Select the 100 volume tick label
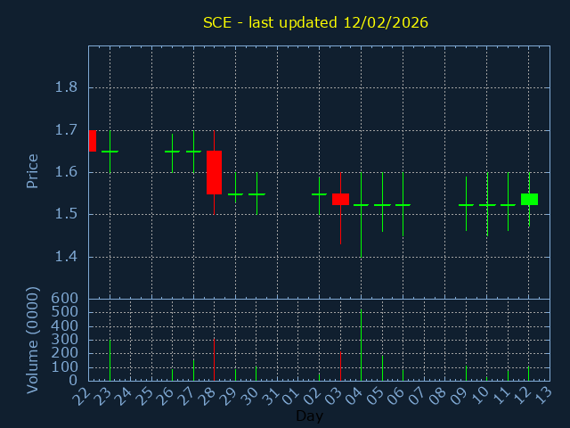This screenshot has width=570, height=428. [66, 367]
